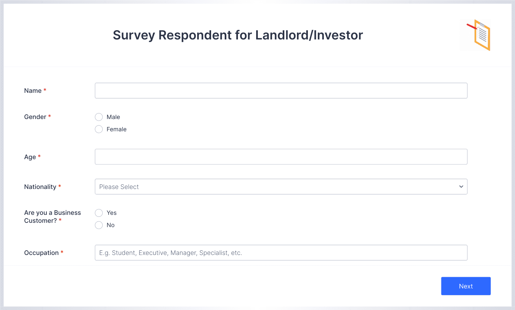Focus the Name text field
515x310 pixels.
(x=281, y=91)
